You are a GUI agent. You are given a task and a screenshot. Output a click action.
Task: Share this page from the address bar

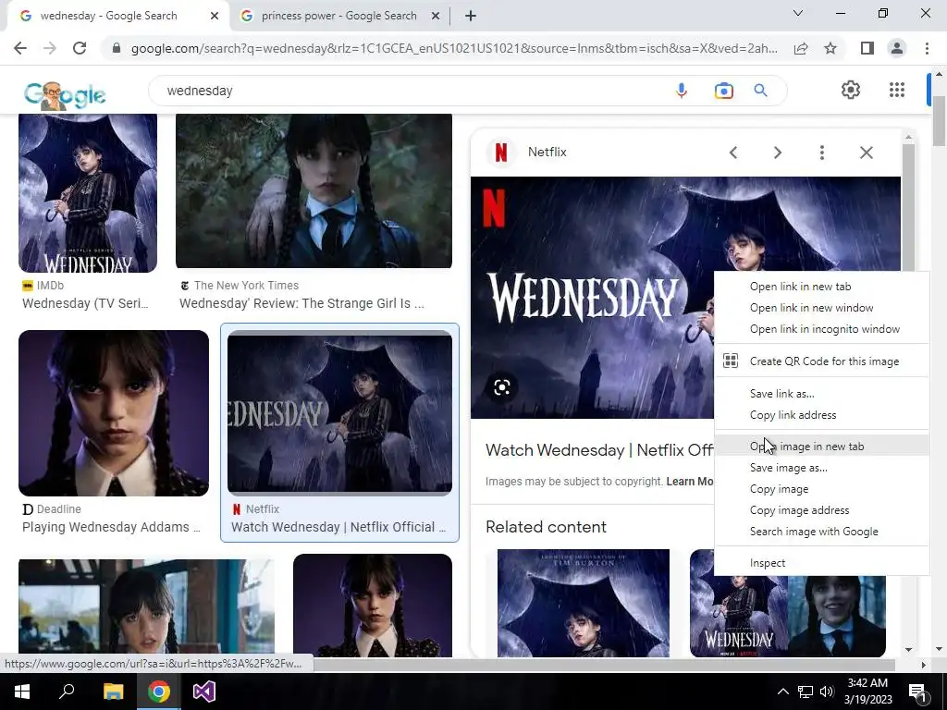(x=801, y=48)
